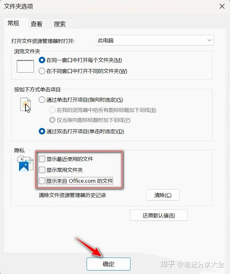The image size is (230, 274).
Task: Confirm with the 确定 button
Action: tap(109, 264)
